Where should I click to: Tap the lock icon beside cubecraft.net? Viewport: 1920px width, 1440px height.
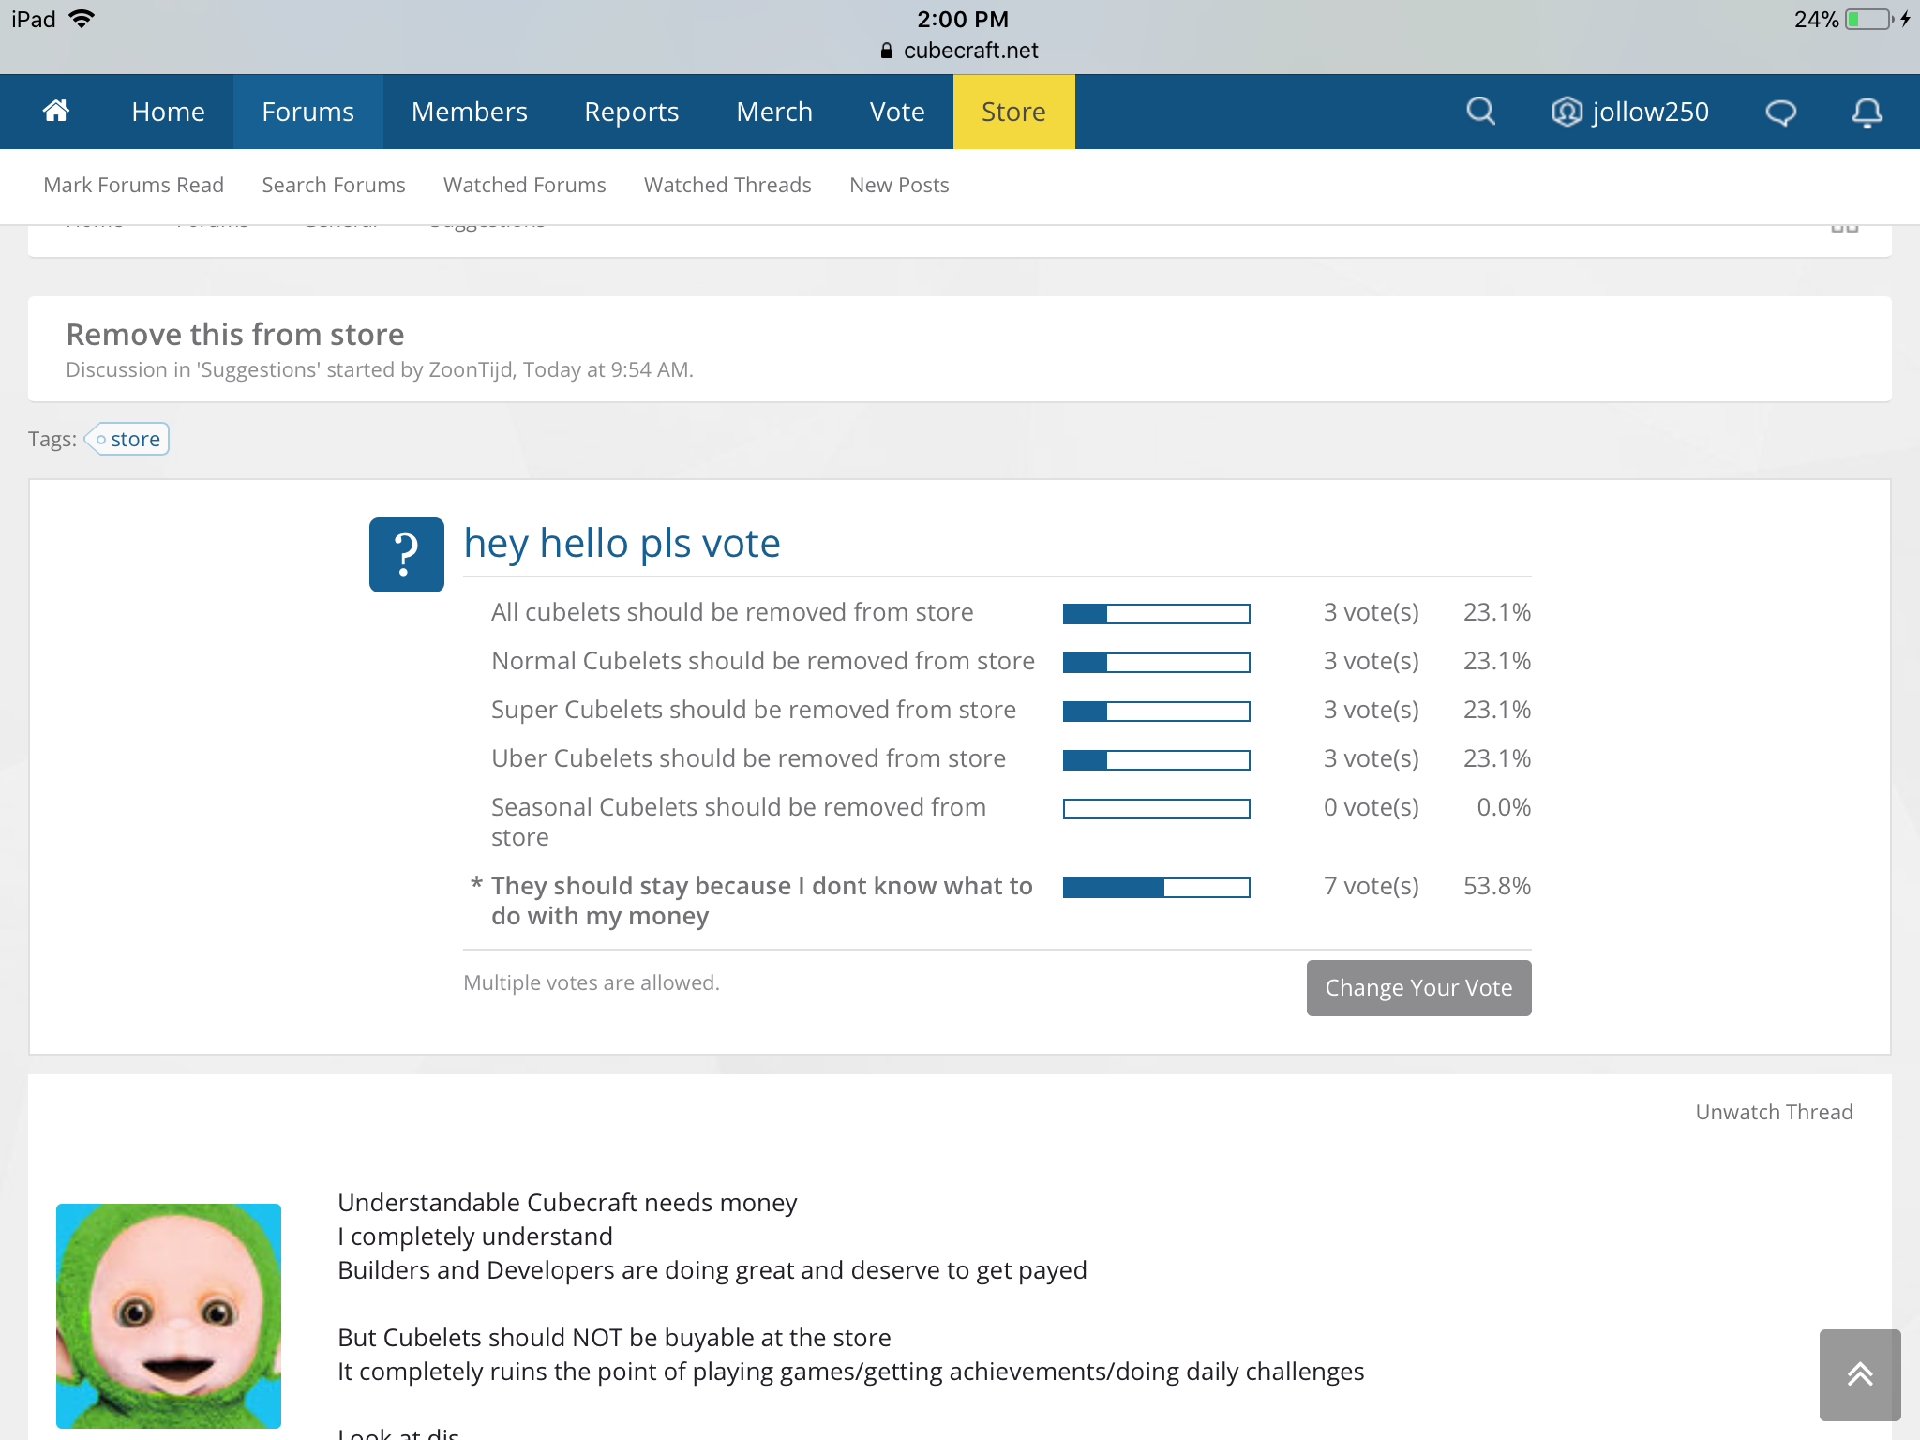tap(887, 51)
